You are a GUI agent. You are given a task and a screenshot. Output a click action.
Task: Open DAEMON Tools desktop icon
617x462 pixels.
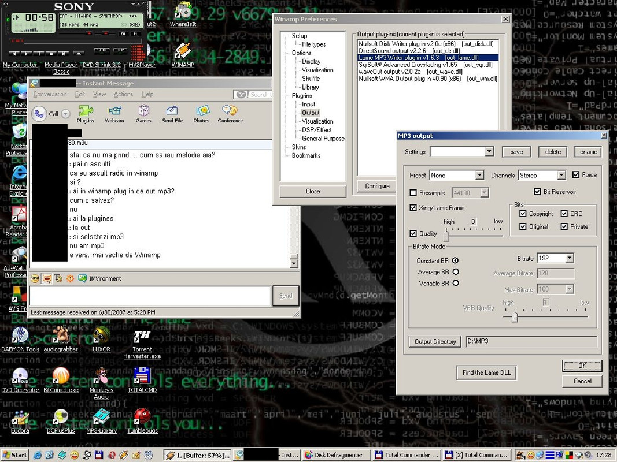coord(20,339)
